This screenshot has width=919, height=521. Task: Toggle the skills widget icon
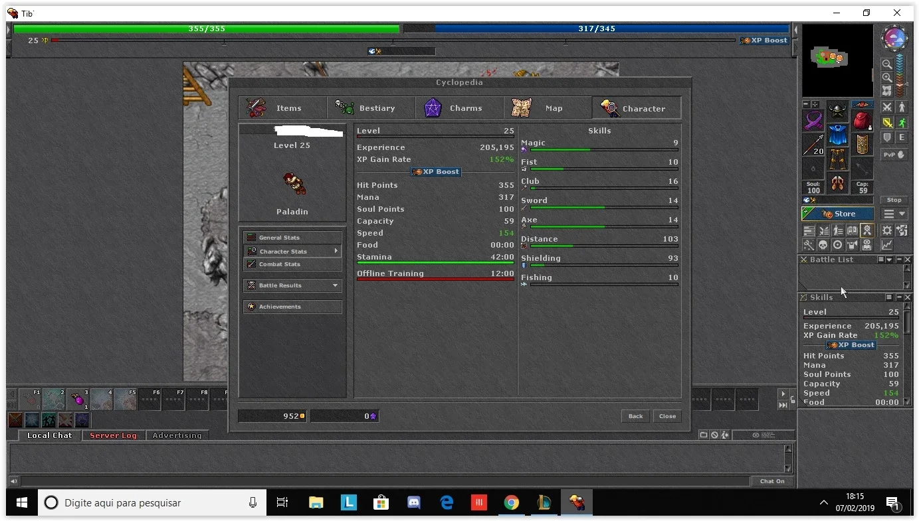809,230
